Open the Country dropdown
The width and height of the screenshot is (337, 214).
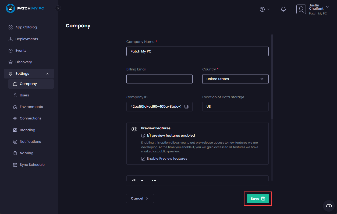tap(235, 79)
